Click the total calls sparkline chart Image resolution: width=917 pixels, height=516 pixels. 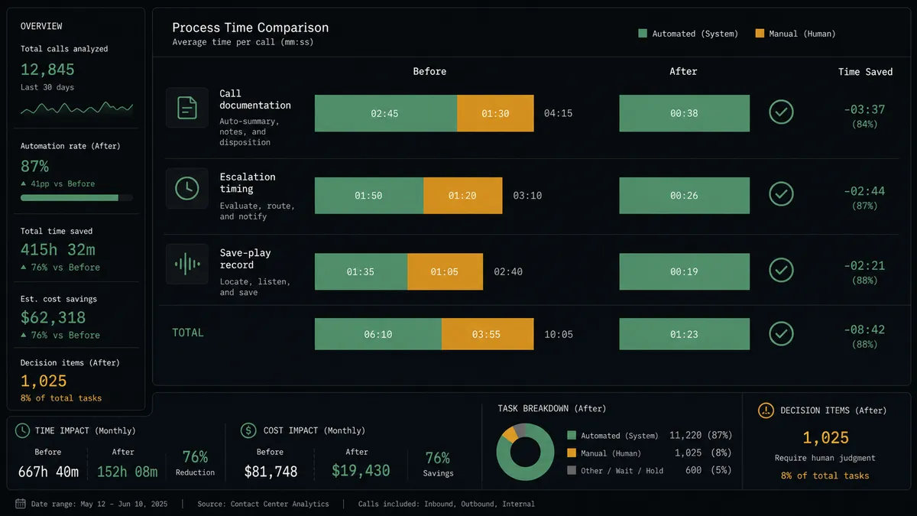(76, 109)
